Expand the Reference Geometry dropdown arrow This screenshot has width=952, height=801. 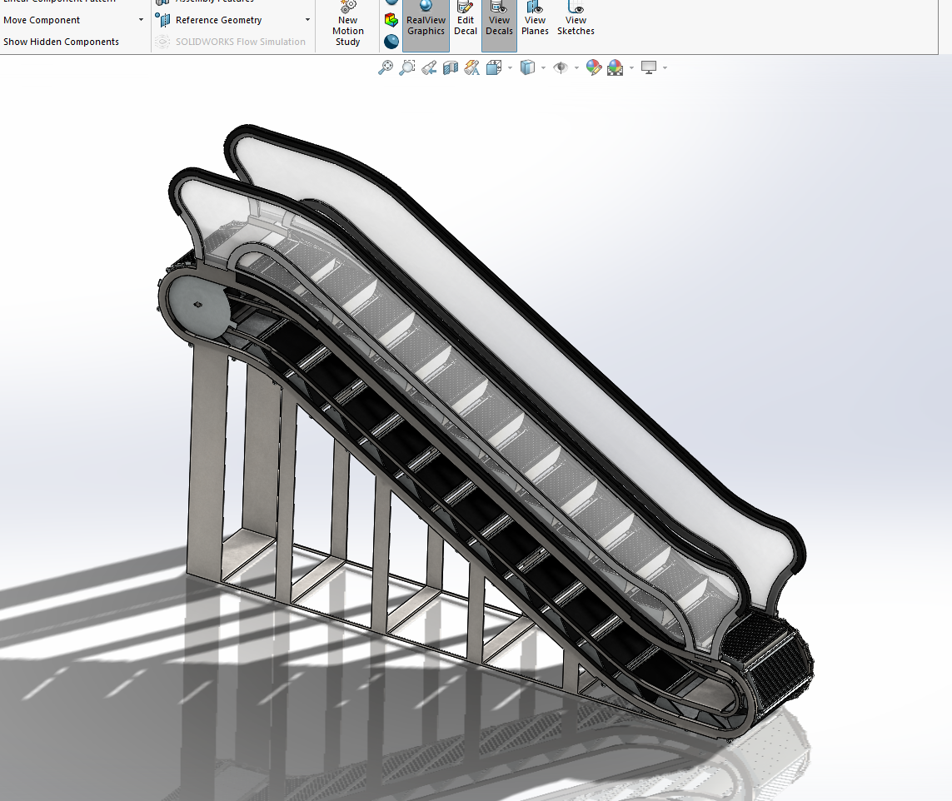point(308,20)
